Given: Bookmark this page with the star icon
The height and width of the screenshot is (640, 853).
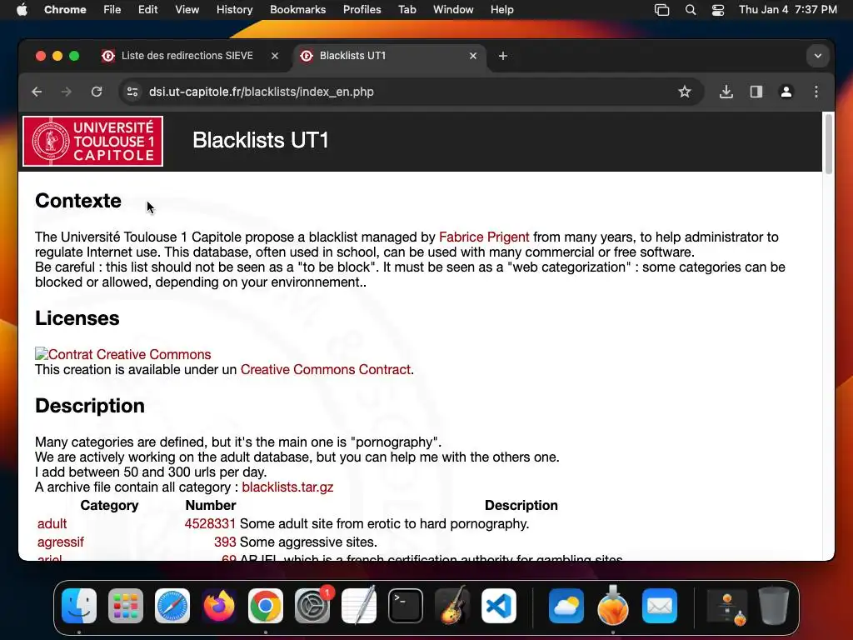Looking at the screenshot, I should pos(685,92).
